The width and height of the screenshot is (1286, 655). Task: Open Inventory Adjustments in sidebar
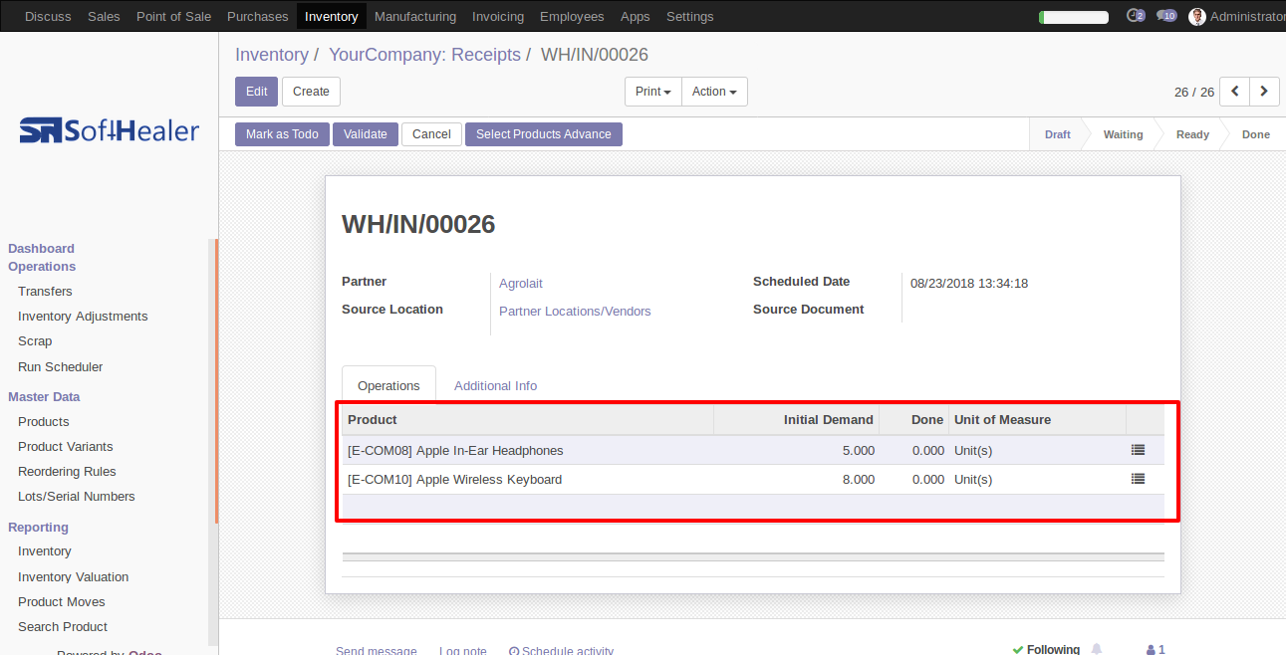[x=83, y=317]
